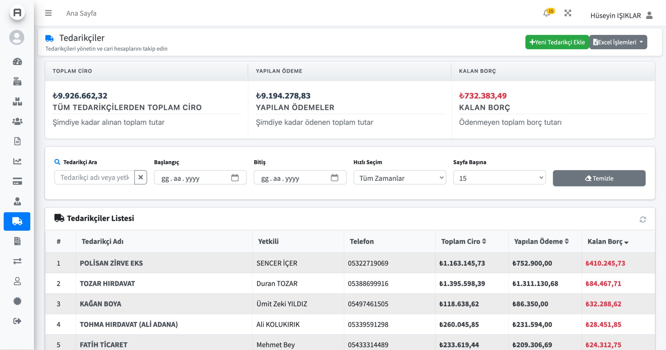Sort by Toplam Ciro column

tap(464, 241)
